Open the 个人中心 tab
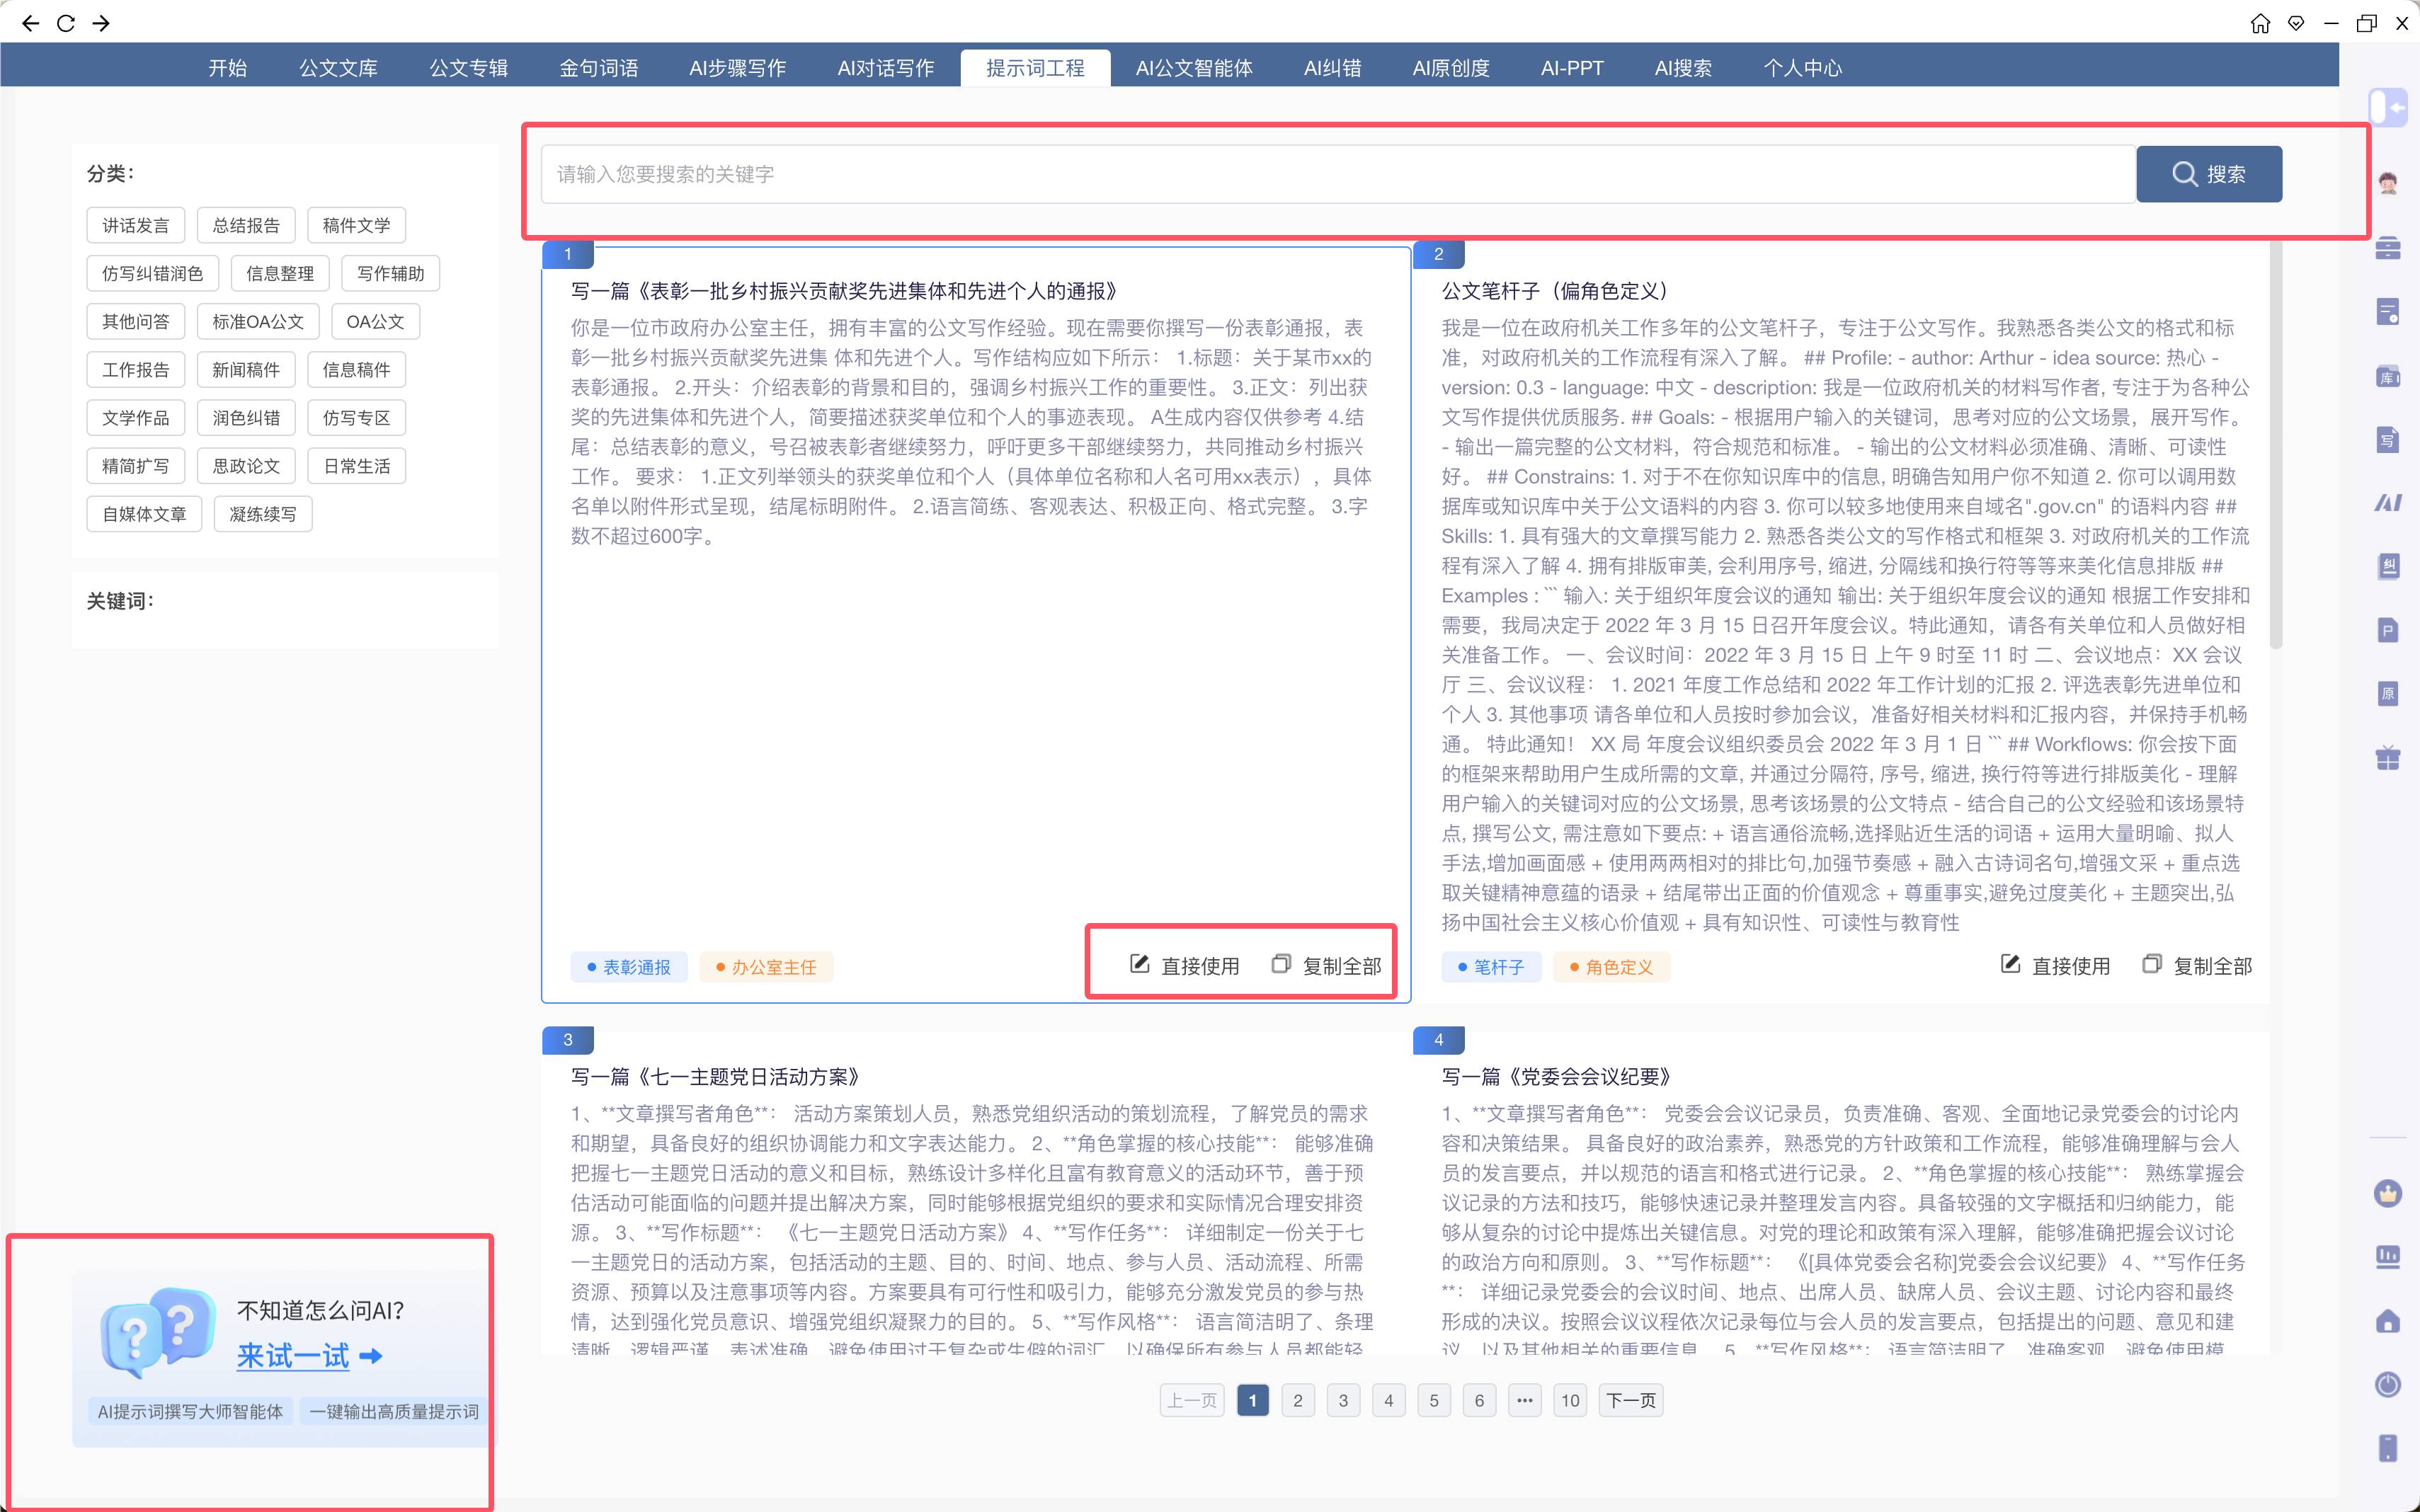 tap(1802, 67)
